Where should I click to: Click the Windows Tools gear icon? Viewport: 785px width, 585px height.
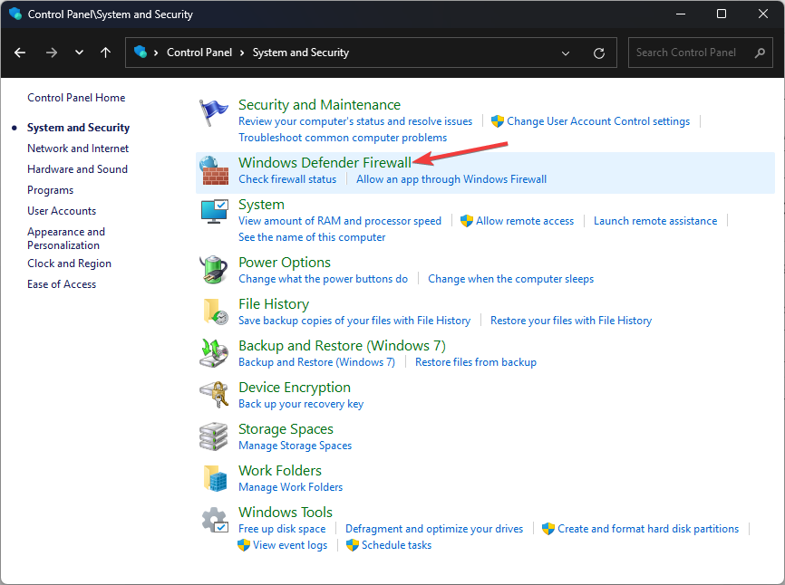point(213,520)
